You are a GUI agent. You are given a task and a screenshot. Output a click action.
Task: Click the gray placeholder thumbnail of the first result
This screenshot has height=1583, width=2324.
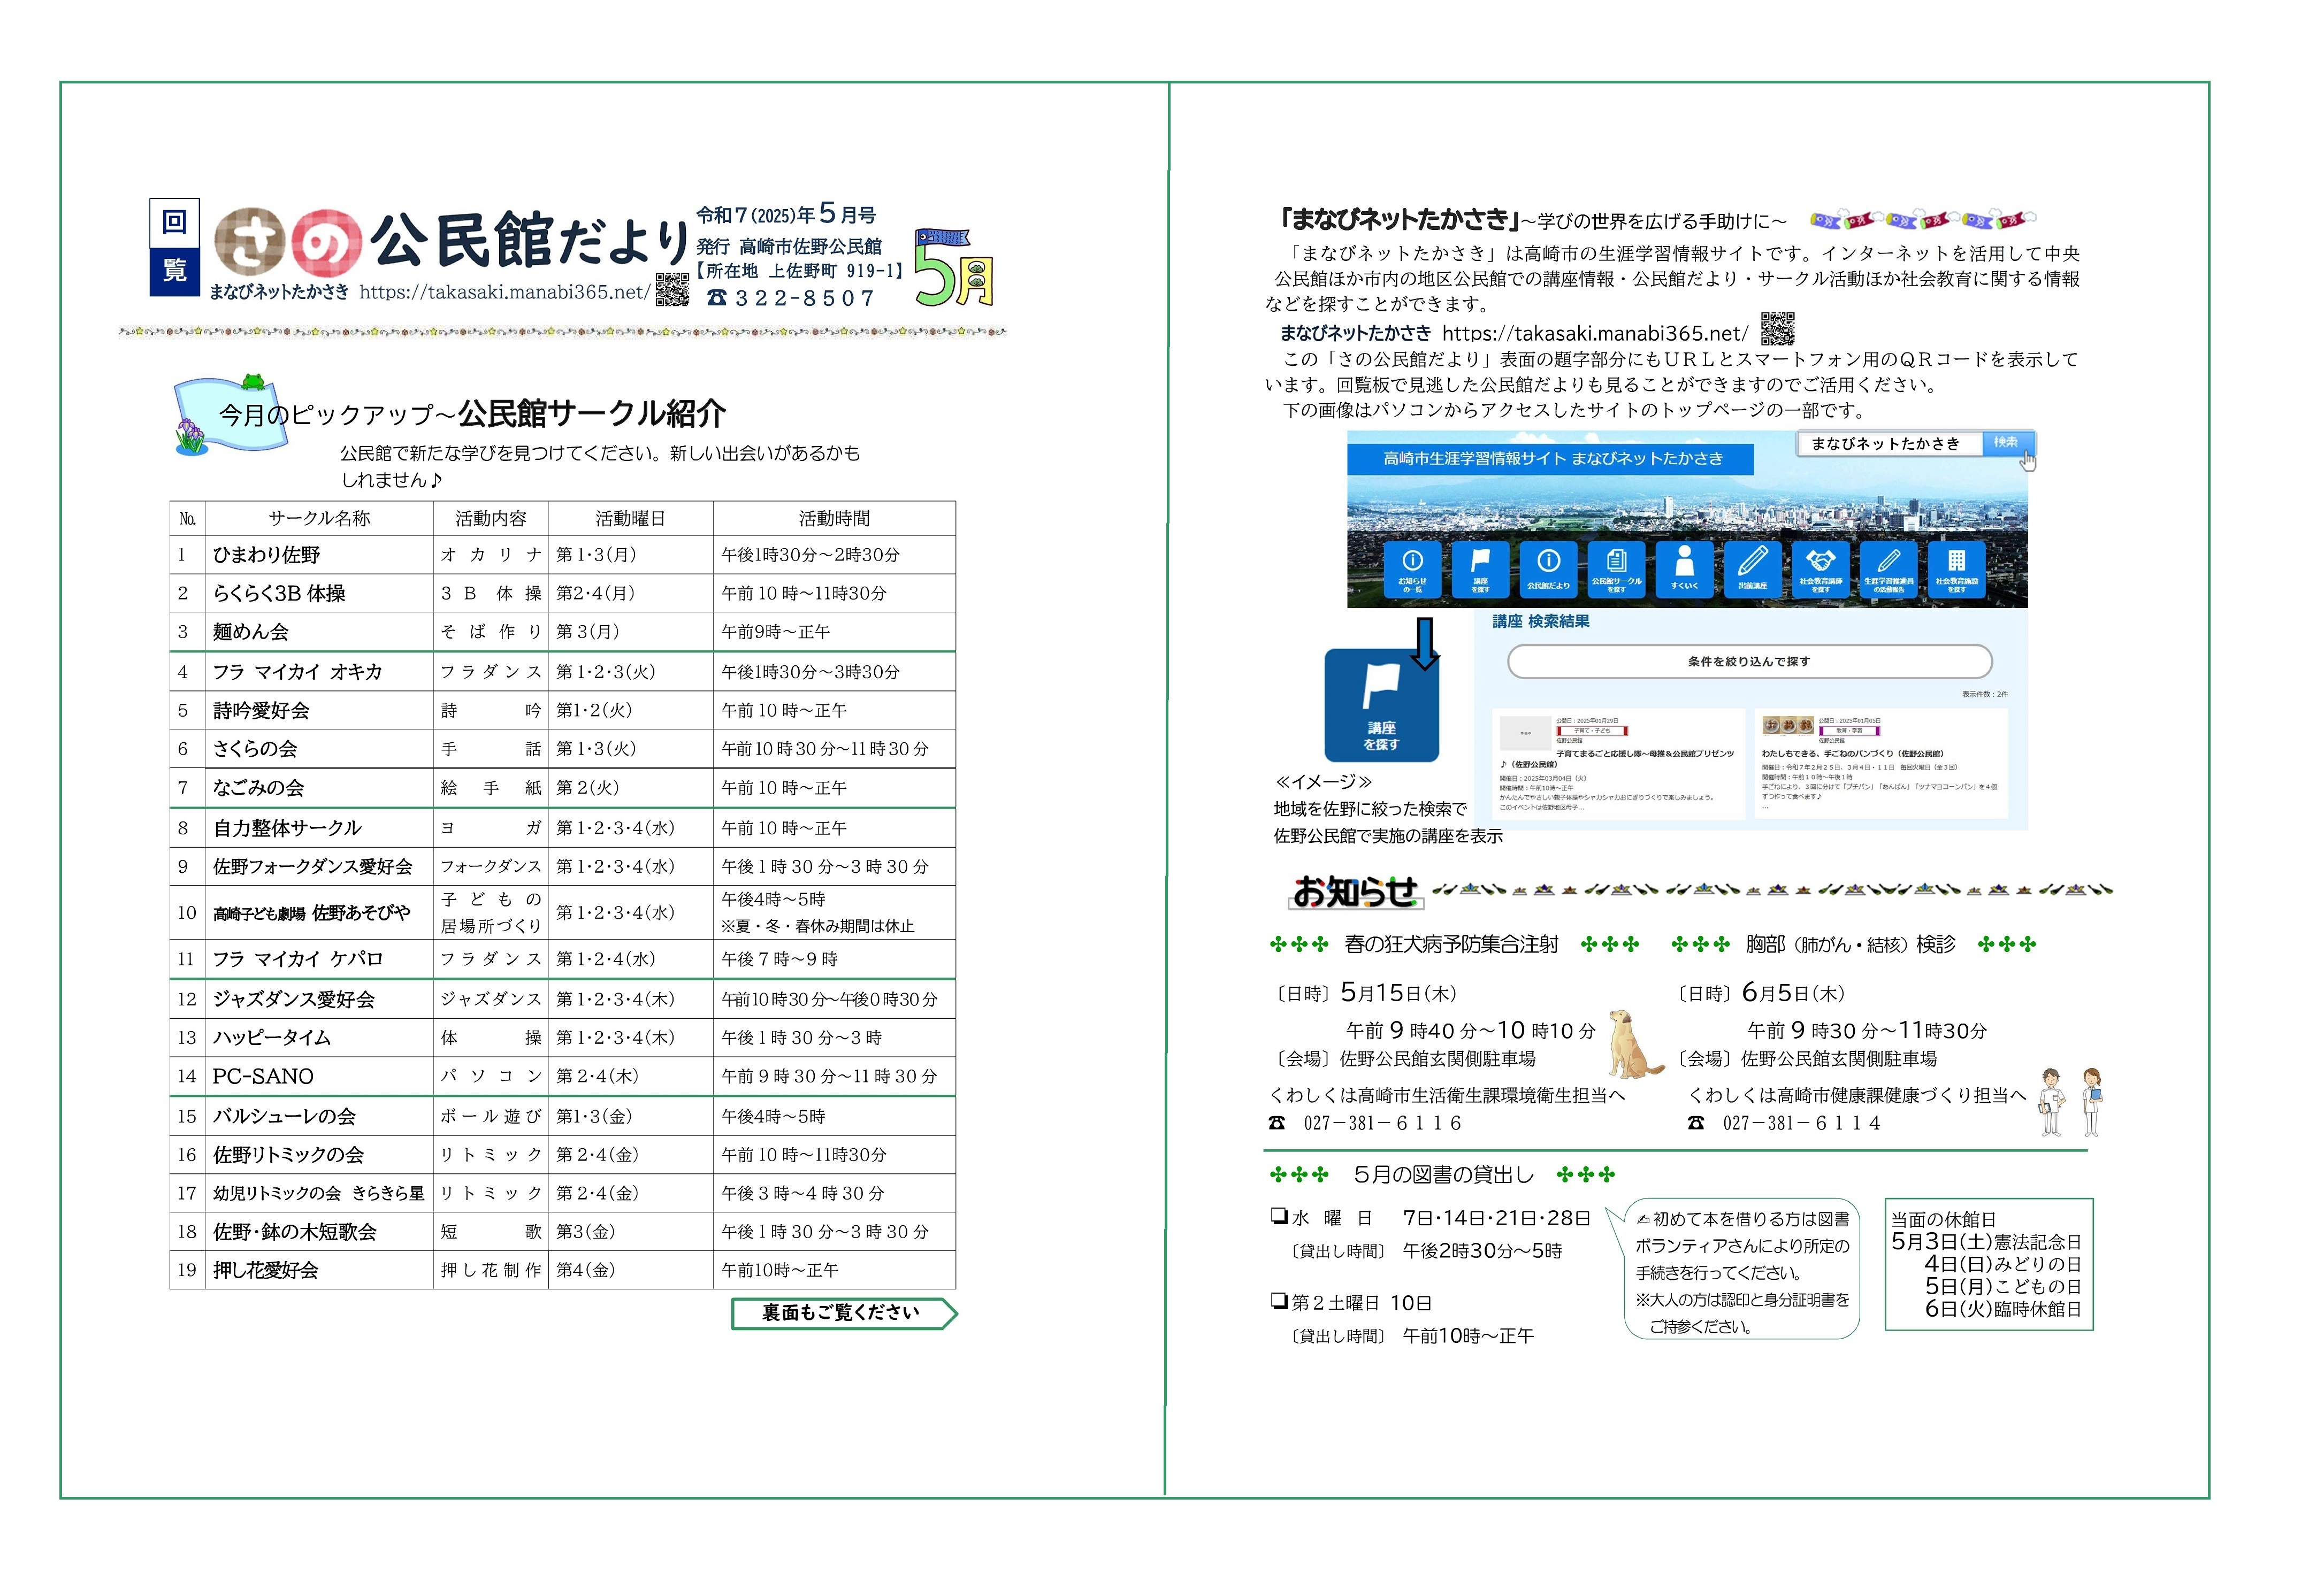click(x=1525, y=733)
